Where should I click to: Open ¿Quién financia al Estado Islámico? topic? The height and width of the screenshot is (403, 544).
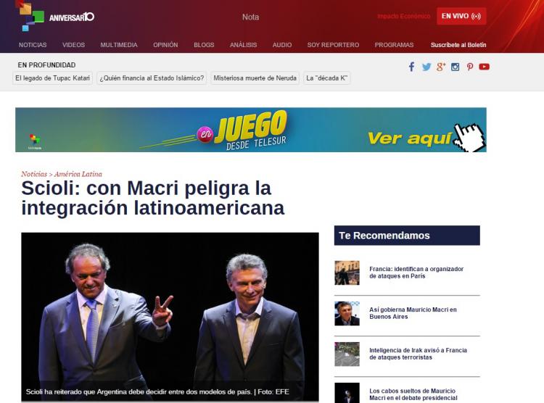[x=152, y=78]
